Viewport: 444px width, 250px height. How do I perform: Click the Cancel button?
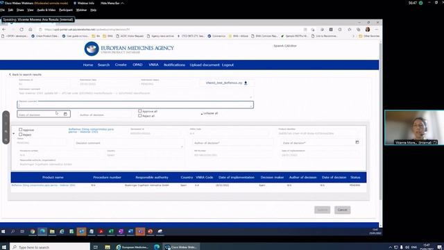pos(342,210)
